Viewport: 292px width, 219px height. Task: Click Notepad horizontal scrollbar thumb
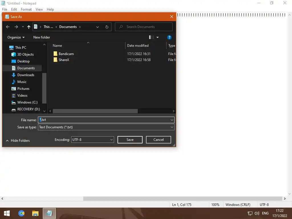point(183,199)
